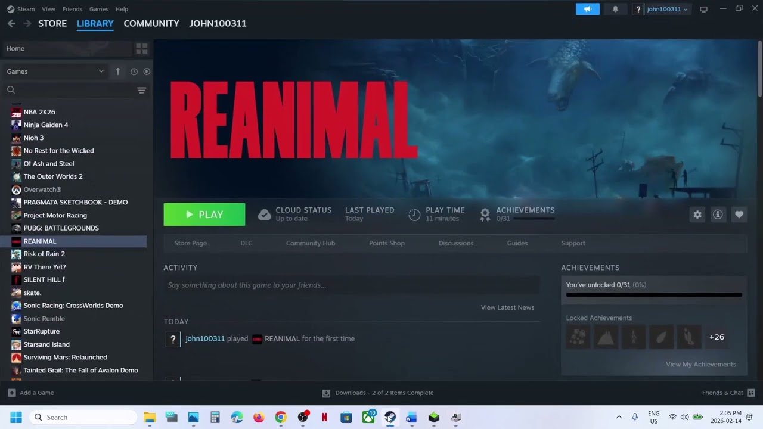Open the JOHN100311 profile section
Screen dimensions: 763x429
[x=218, y=23]
